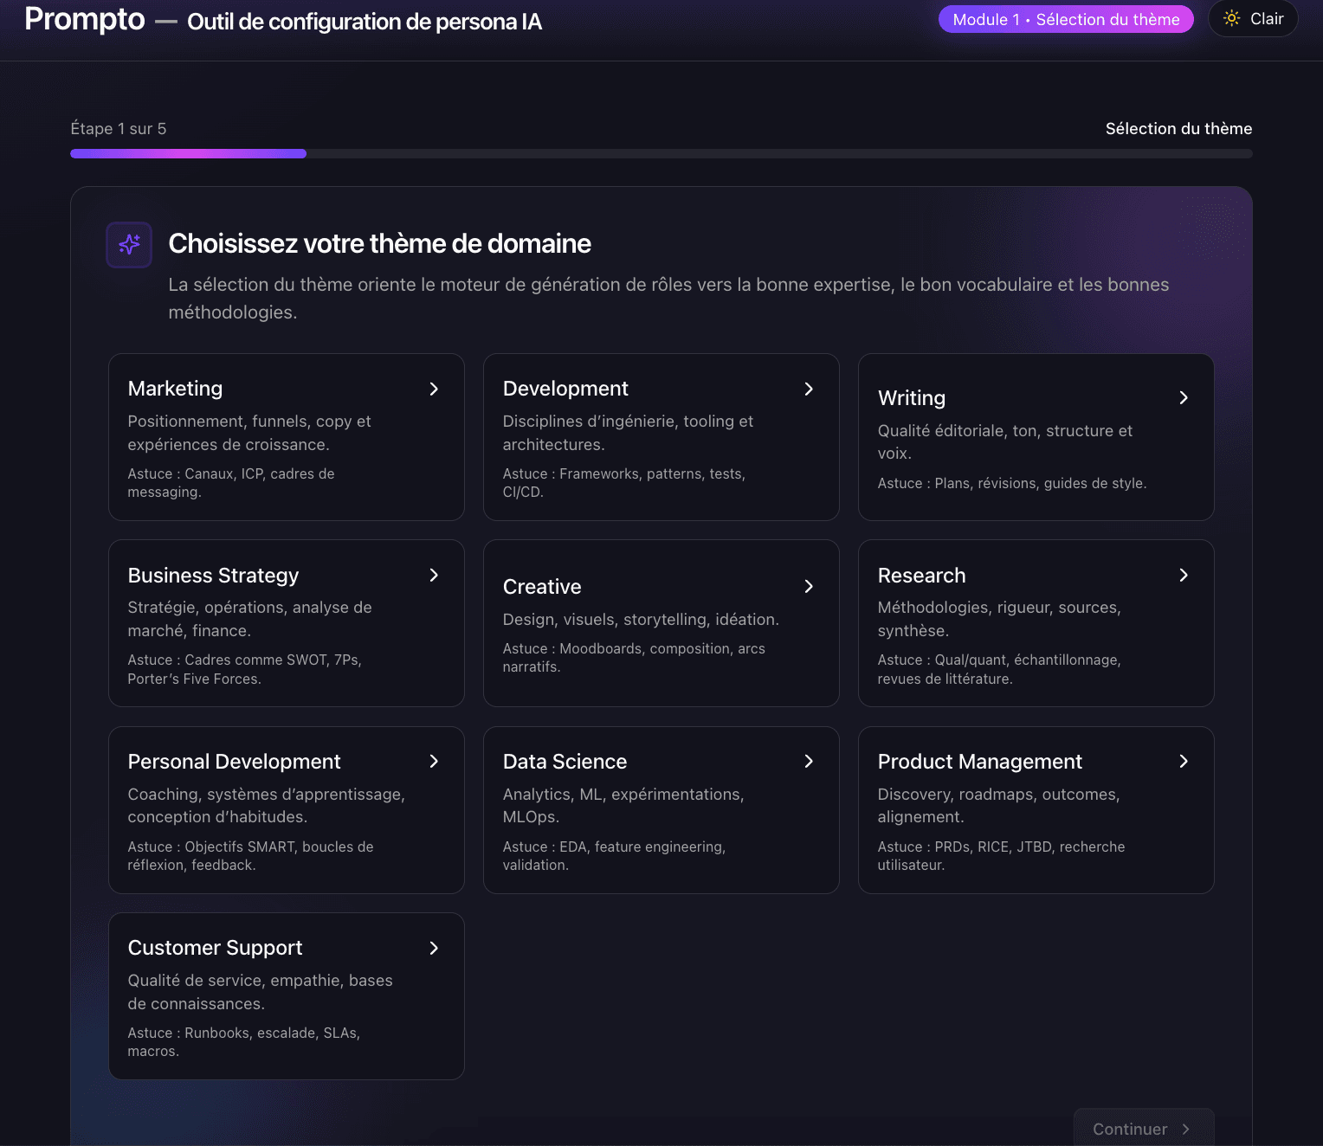Screen dimensions: 1323x1146
Task: Open the Data Science chevron arrow
Action: pyautogui.click(x=809, y=761)
